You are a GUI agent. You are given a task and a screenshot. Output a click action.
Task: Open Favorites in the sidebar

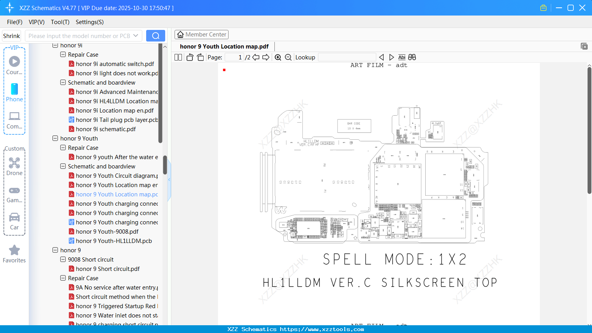click(x=14, y=254)
